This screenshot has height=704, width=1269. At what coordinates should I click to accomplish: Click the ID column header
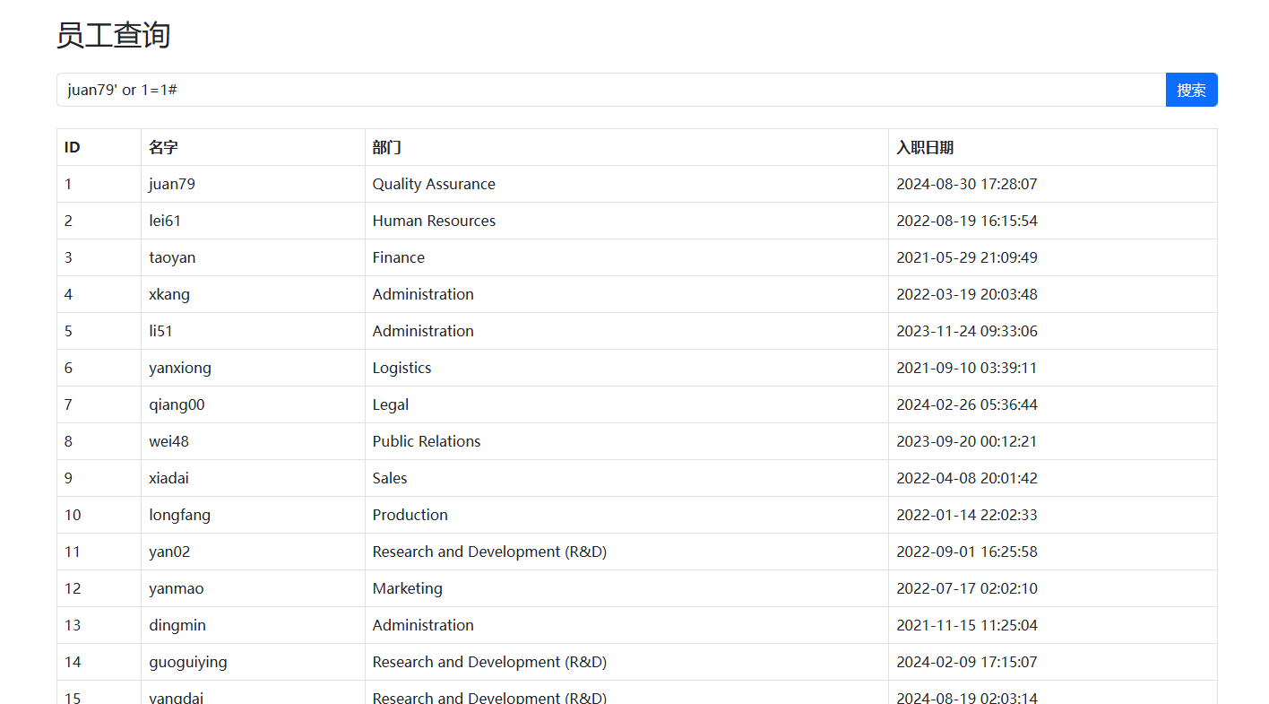coord(73,147)
